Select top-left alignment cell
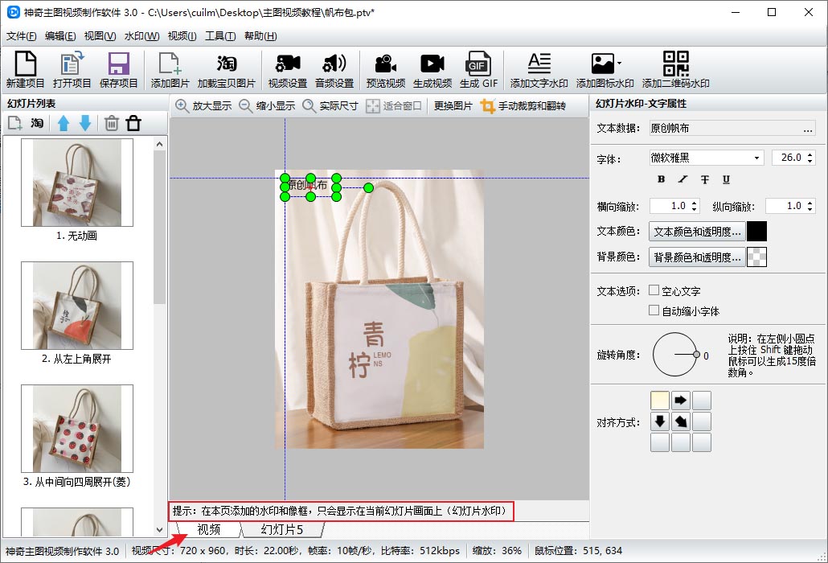828x563 pixels. [x=660, y=401]
